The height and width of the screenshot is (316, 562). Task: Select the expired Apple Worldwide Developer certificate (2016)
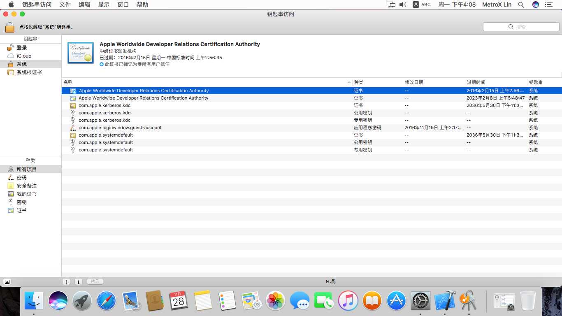(312, 91)
